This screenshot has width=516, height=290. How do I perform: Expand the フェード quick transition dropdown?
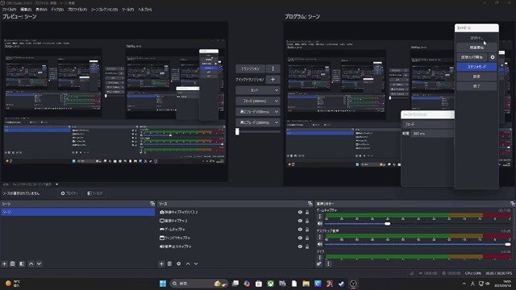click(277, 101)
